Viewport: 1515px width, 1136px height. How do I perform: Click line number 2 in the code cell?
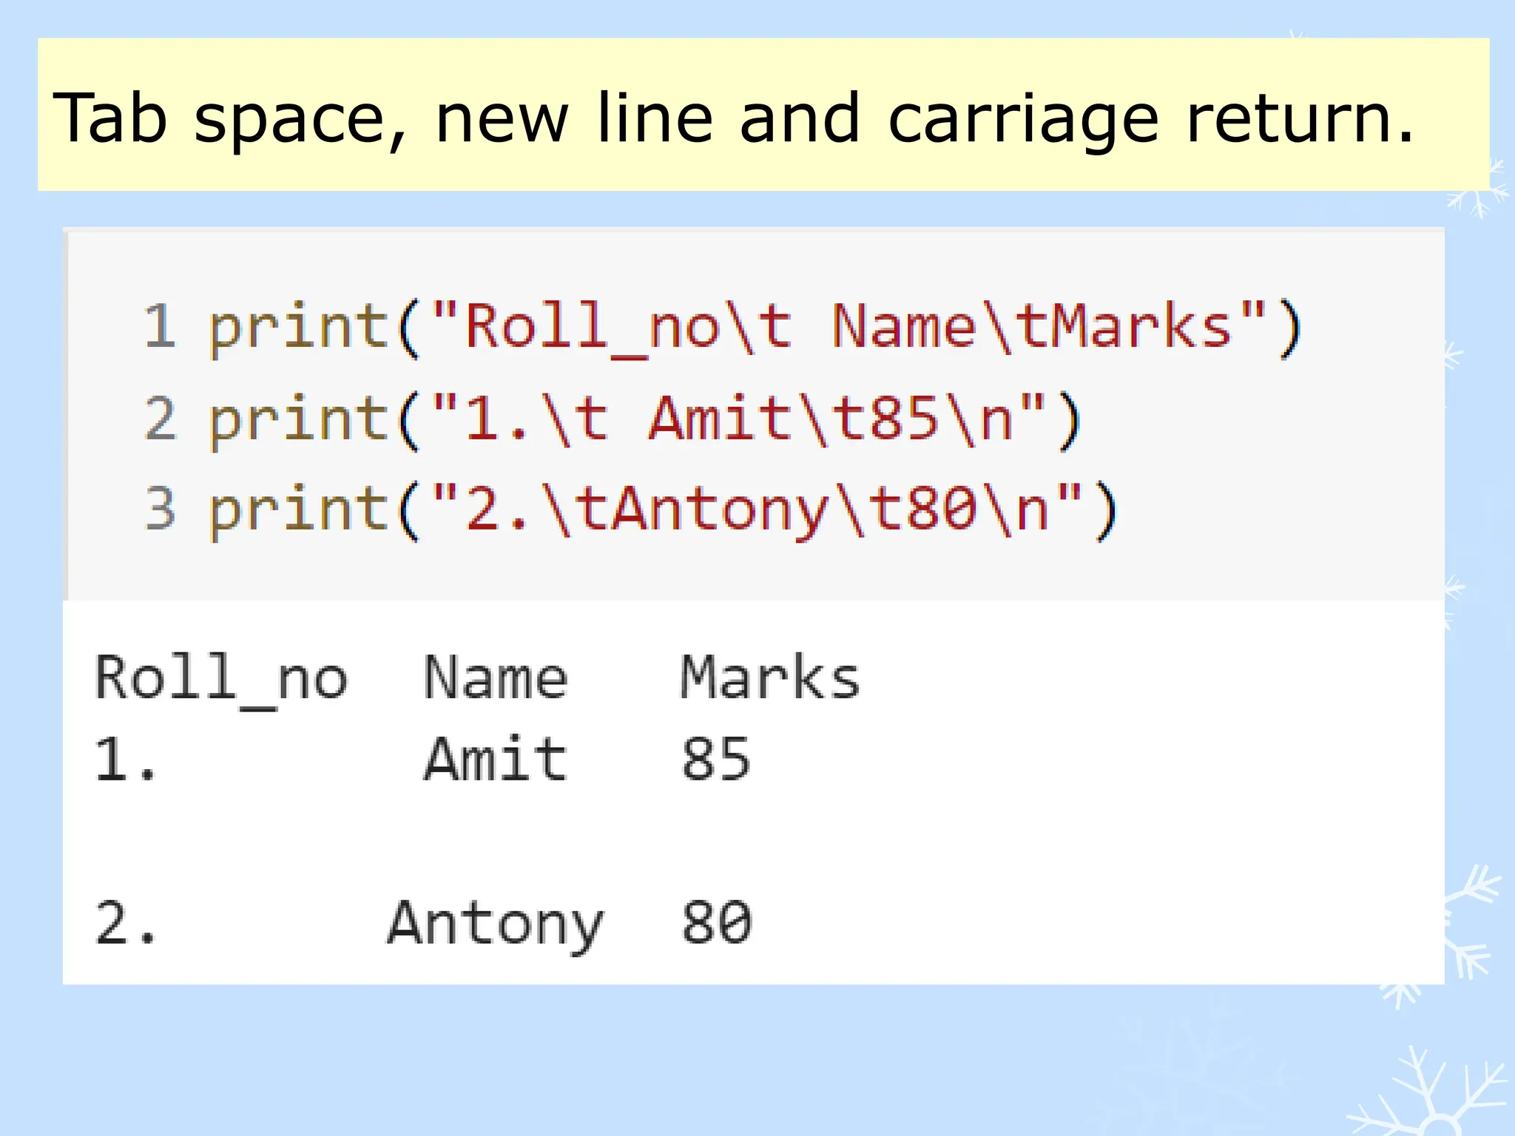click(x=160, y=418)
